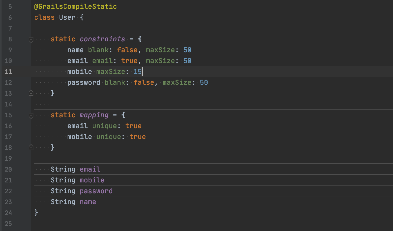The height and width of the screenshot is (231, 393).
Task: Click the class name User
Action: [67, 17]
